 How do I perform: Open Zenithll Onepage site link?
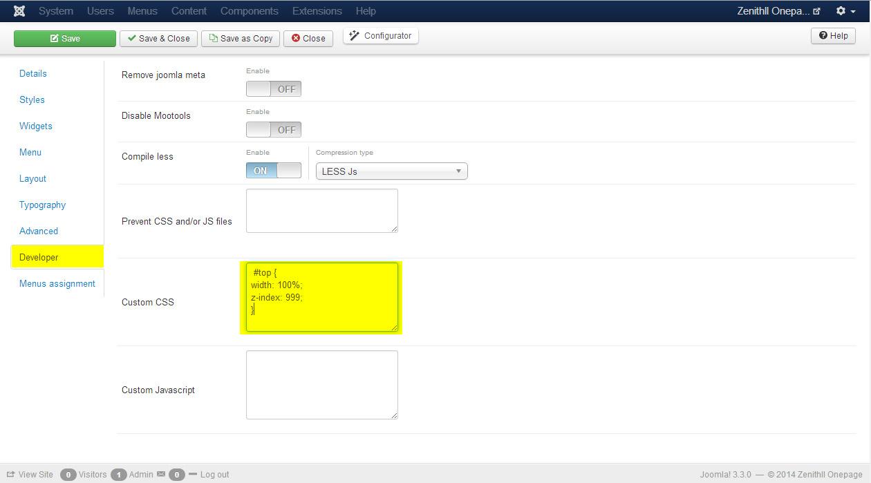click(778, 11)
